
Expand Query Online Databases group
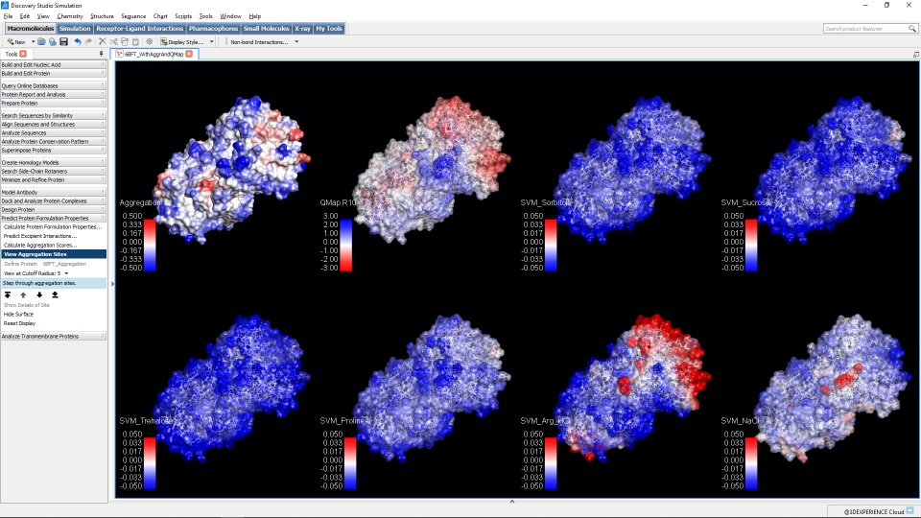click(x=53, y=85)
